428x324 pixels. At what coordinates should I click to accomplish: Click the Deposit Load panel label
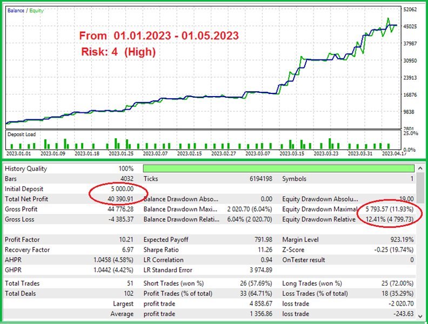click(23, 134)
